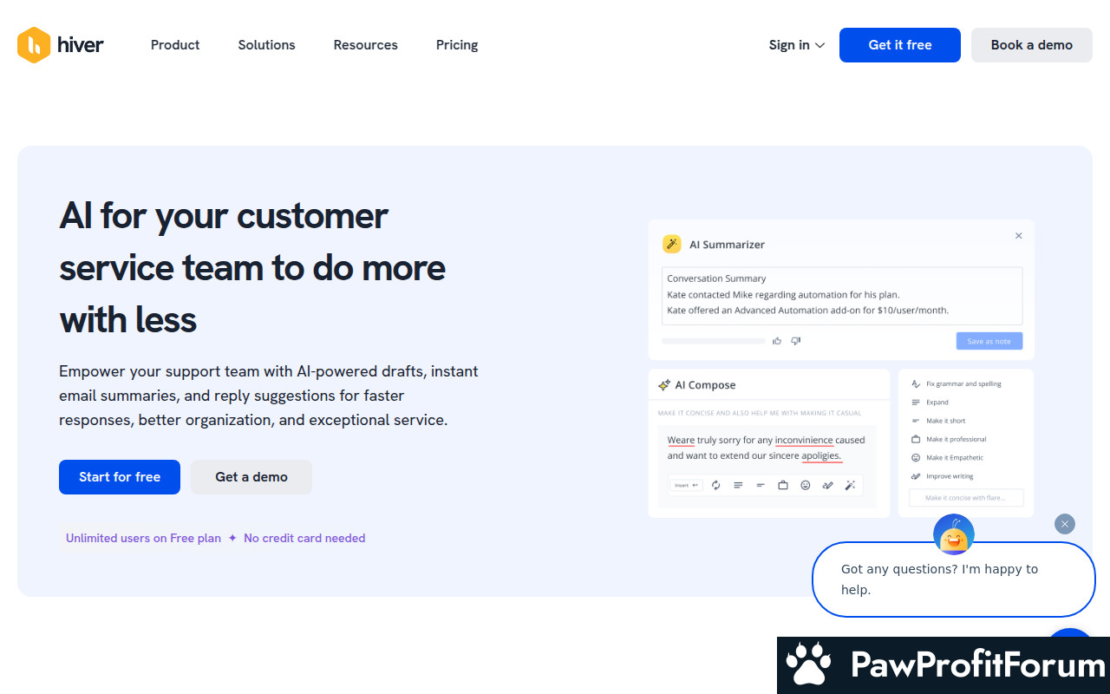Click the Start for free button
The width and height of the screenshot is (1110, 694).
point(120,477)
